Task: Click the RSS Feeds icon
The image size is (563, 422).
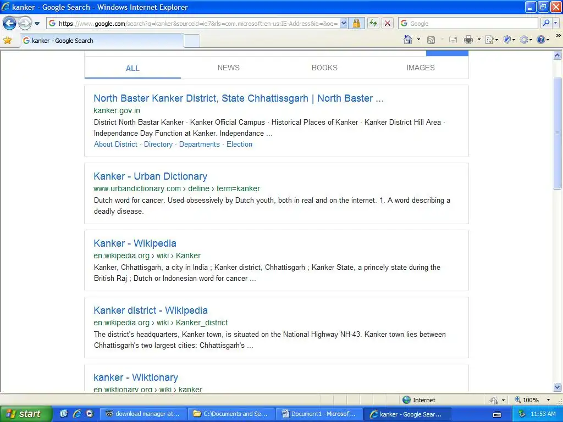Action: 431,40
